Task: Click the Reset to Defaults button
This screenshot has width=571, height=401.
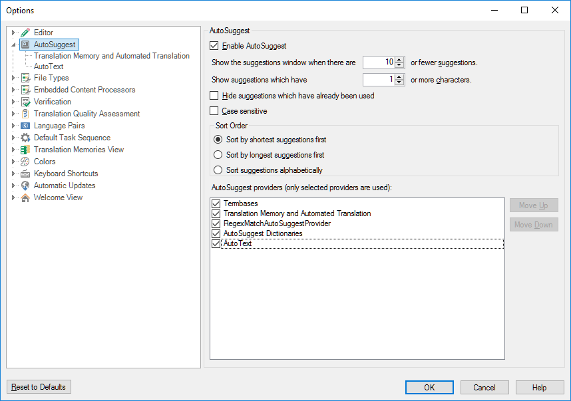Action: pos(39,387)
